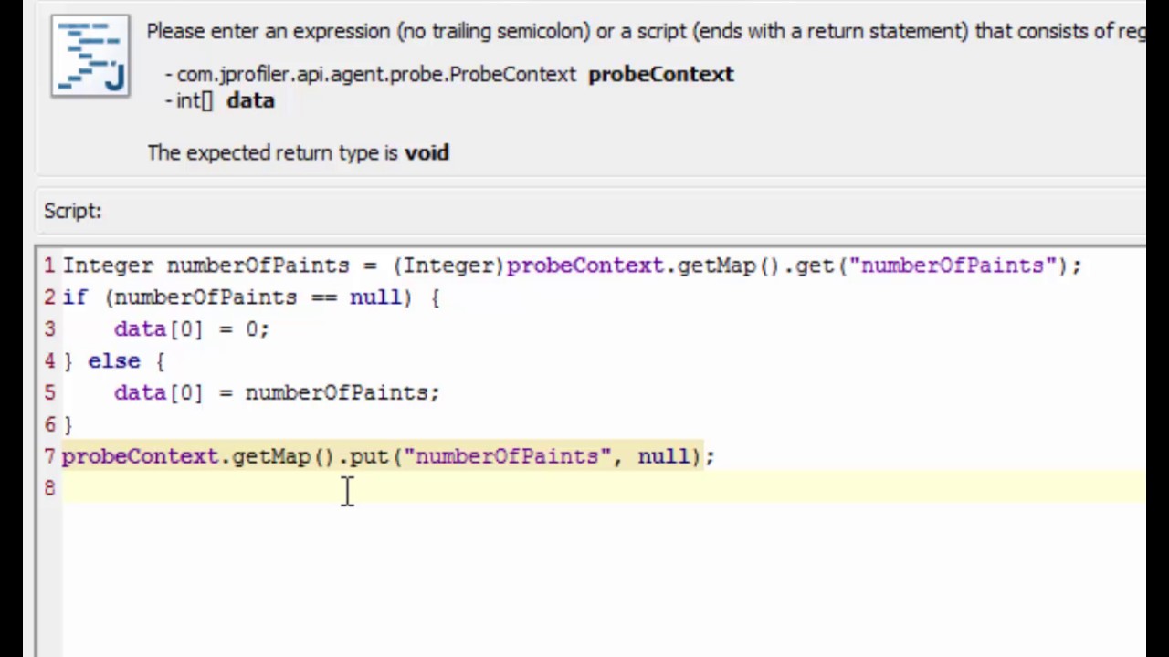The width and height of the screenshot is (1169, 657).
Task: Click "data[0] = numberOfPaints;" statement
Action: click(276, 393)
